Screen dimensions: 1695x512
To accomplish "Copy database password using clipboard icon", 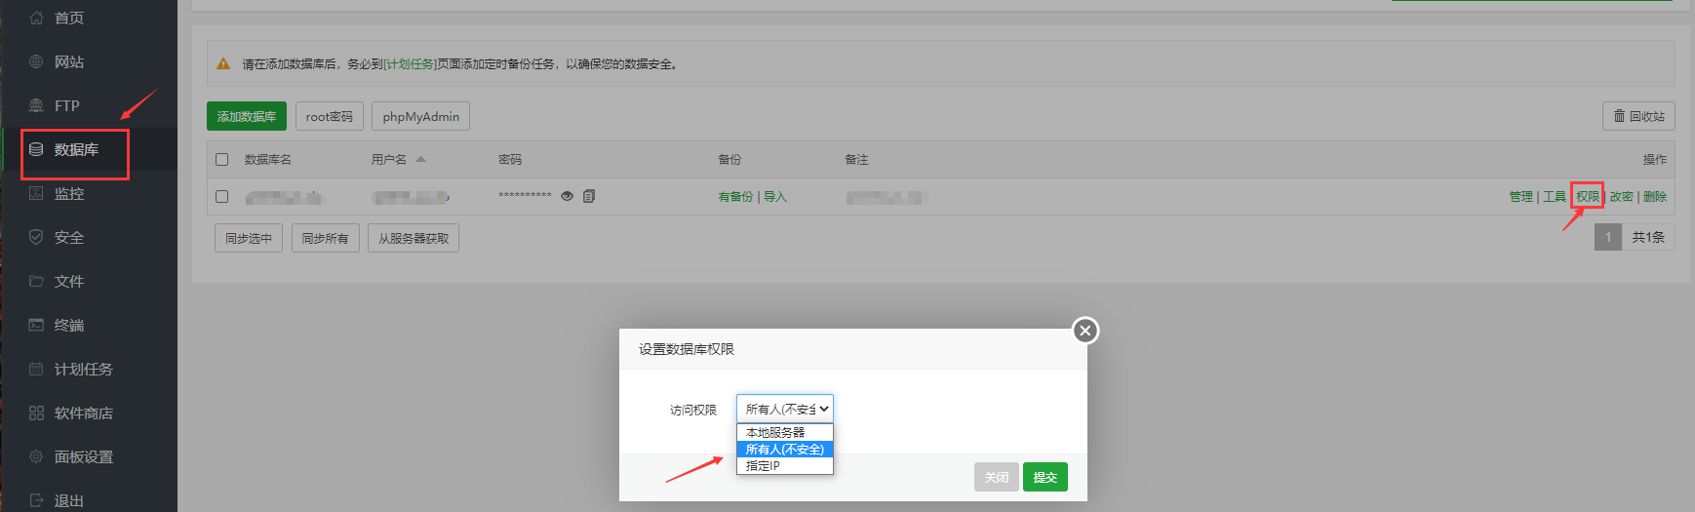I will tap(589, 196).
